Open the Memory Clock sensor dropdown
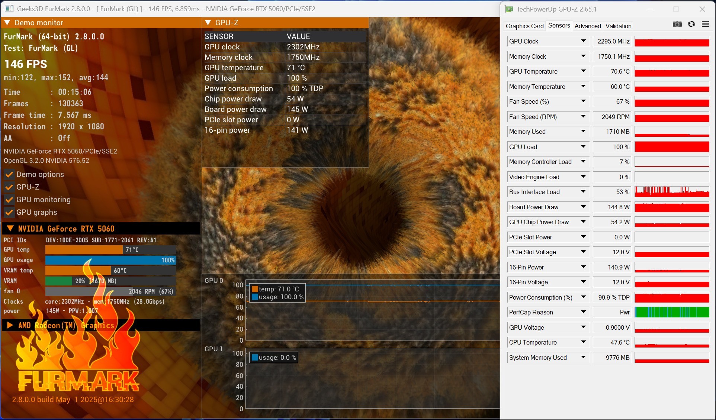This screenshot has height=420, width=716. pyautogui.click(x=583, y=56)
